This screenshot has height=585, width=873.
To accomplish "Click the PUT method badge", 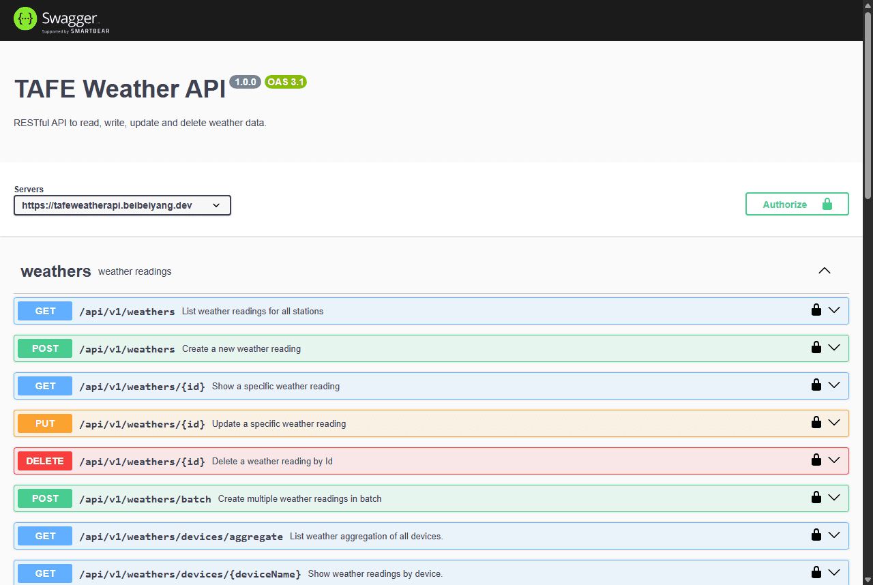I will [45, 423].
